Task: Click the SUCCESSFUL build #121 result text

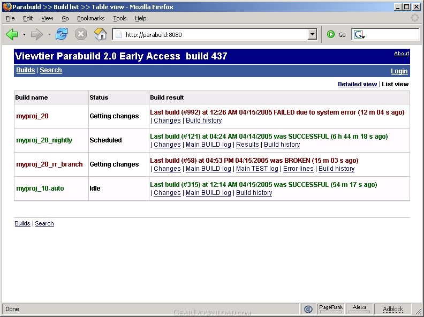Action: click(x=269, y=137)
